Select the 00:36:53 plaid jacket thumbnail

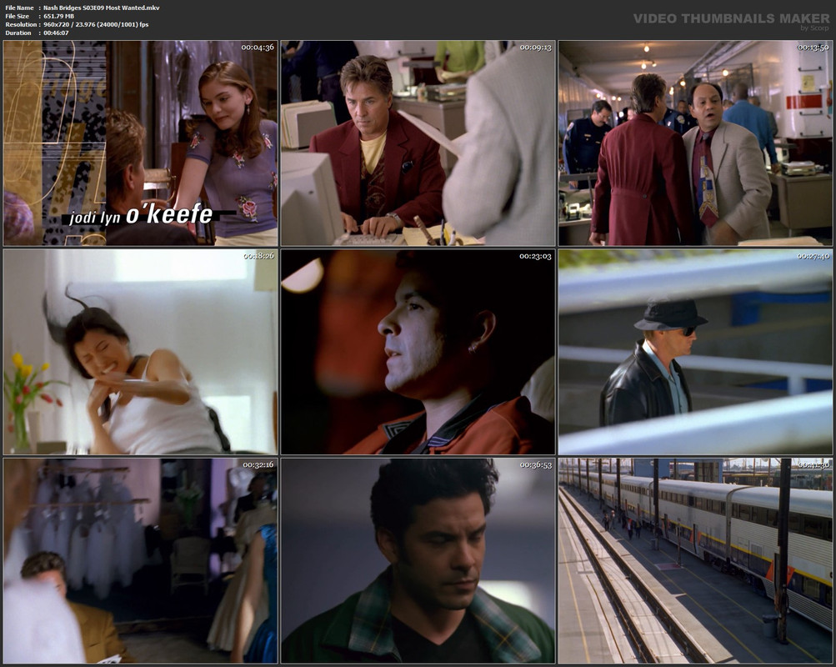(x=418, y=561)
